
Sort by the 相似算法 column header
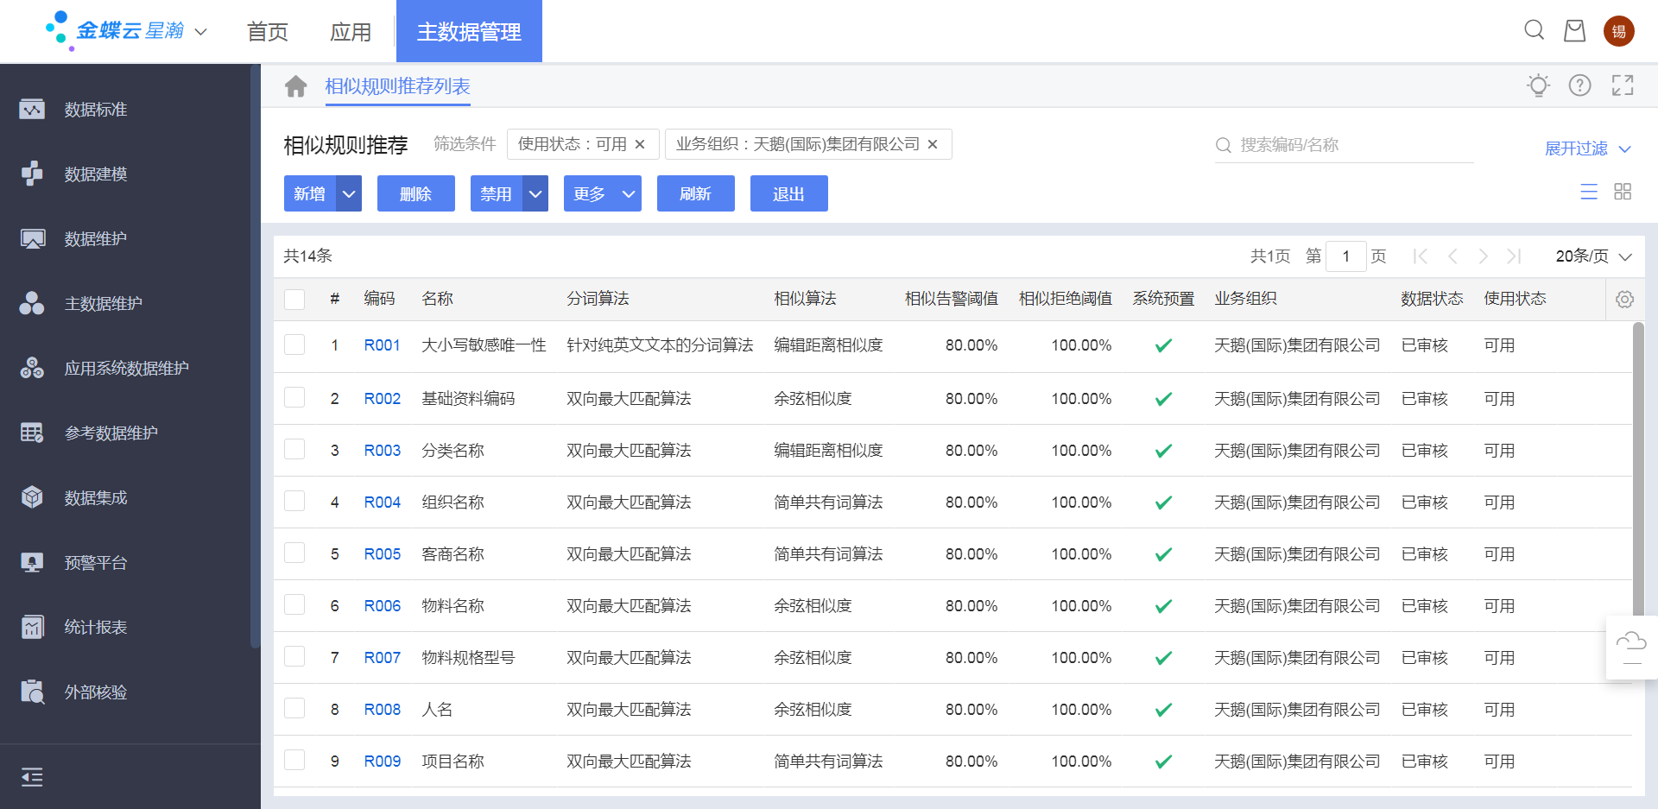click(x=805, y=299)
